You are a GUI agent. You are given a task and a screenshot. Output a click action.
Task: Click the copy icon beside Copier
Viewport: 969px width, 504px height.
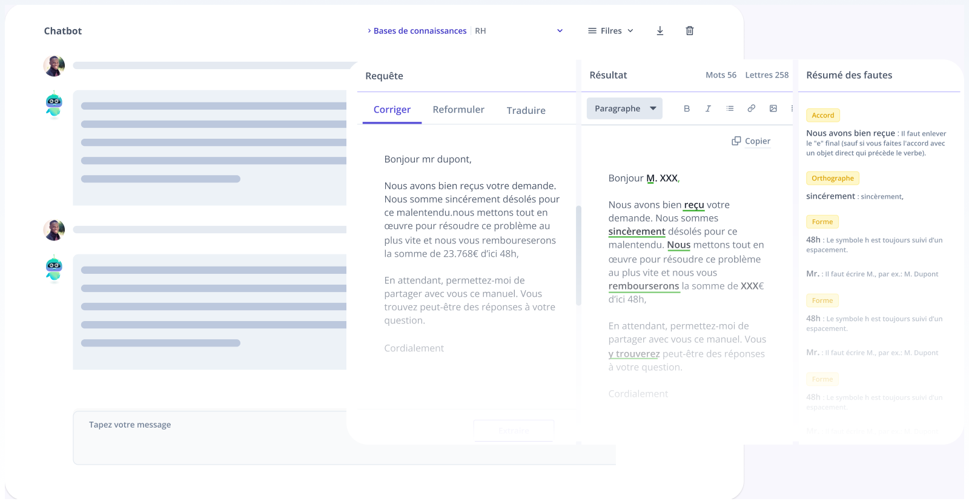(x=736, y=141)
